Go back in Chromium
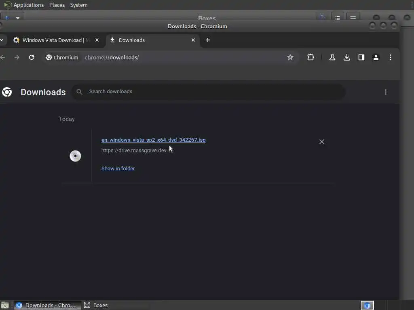 3,57
